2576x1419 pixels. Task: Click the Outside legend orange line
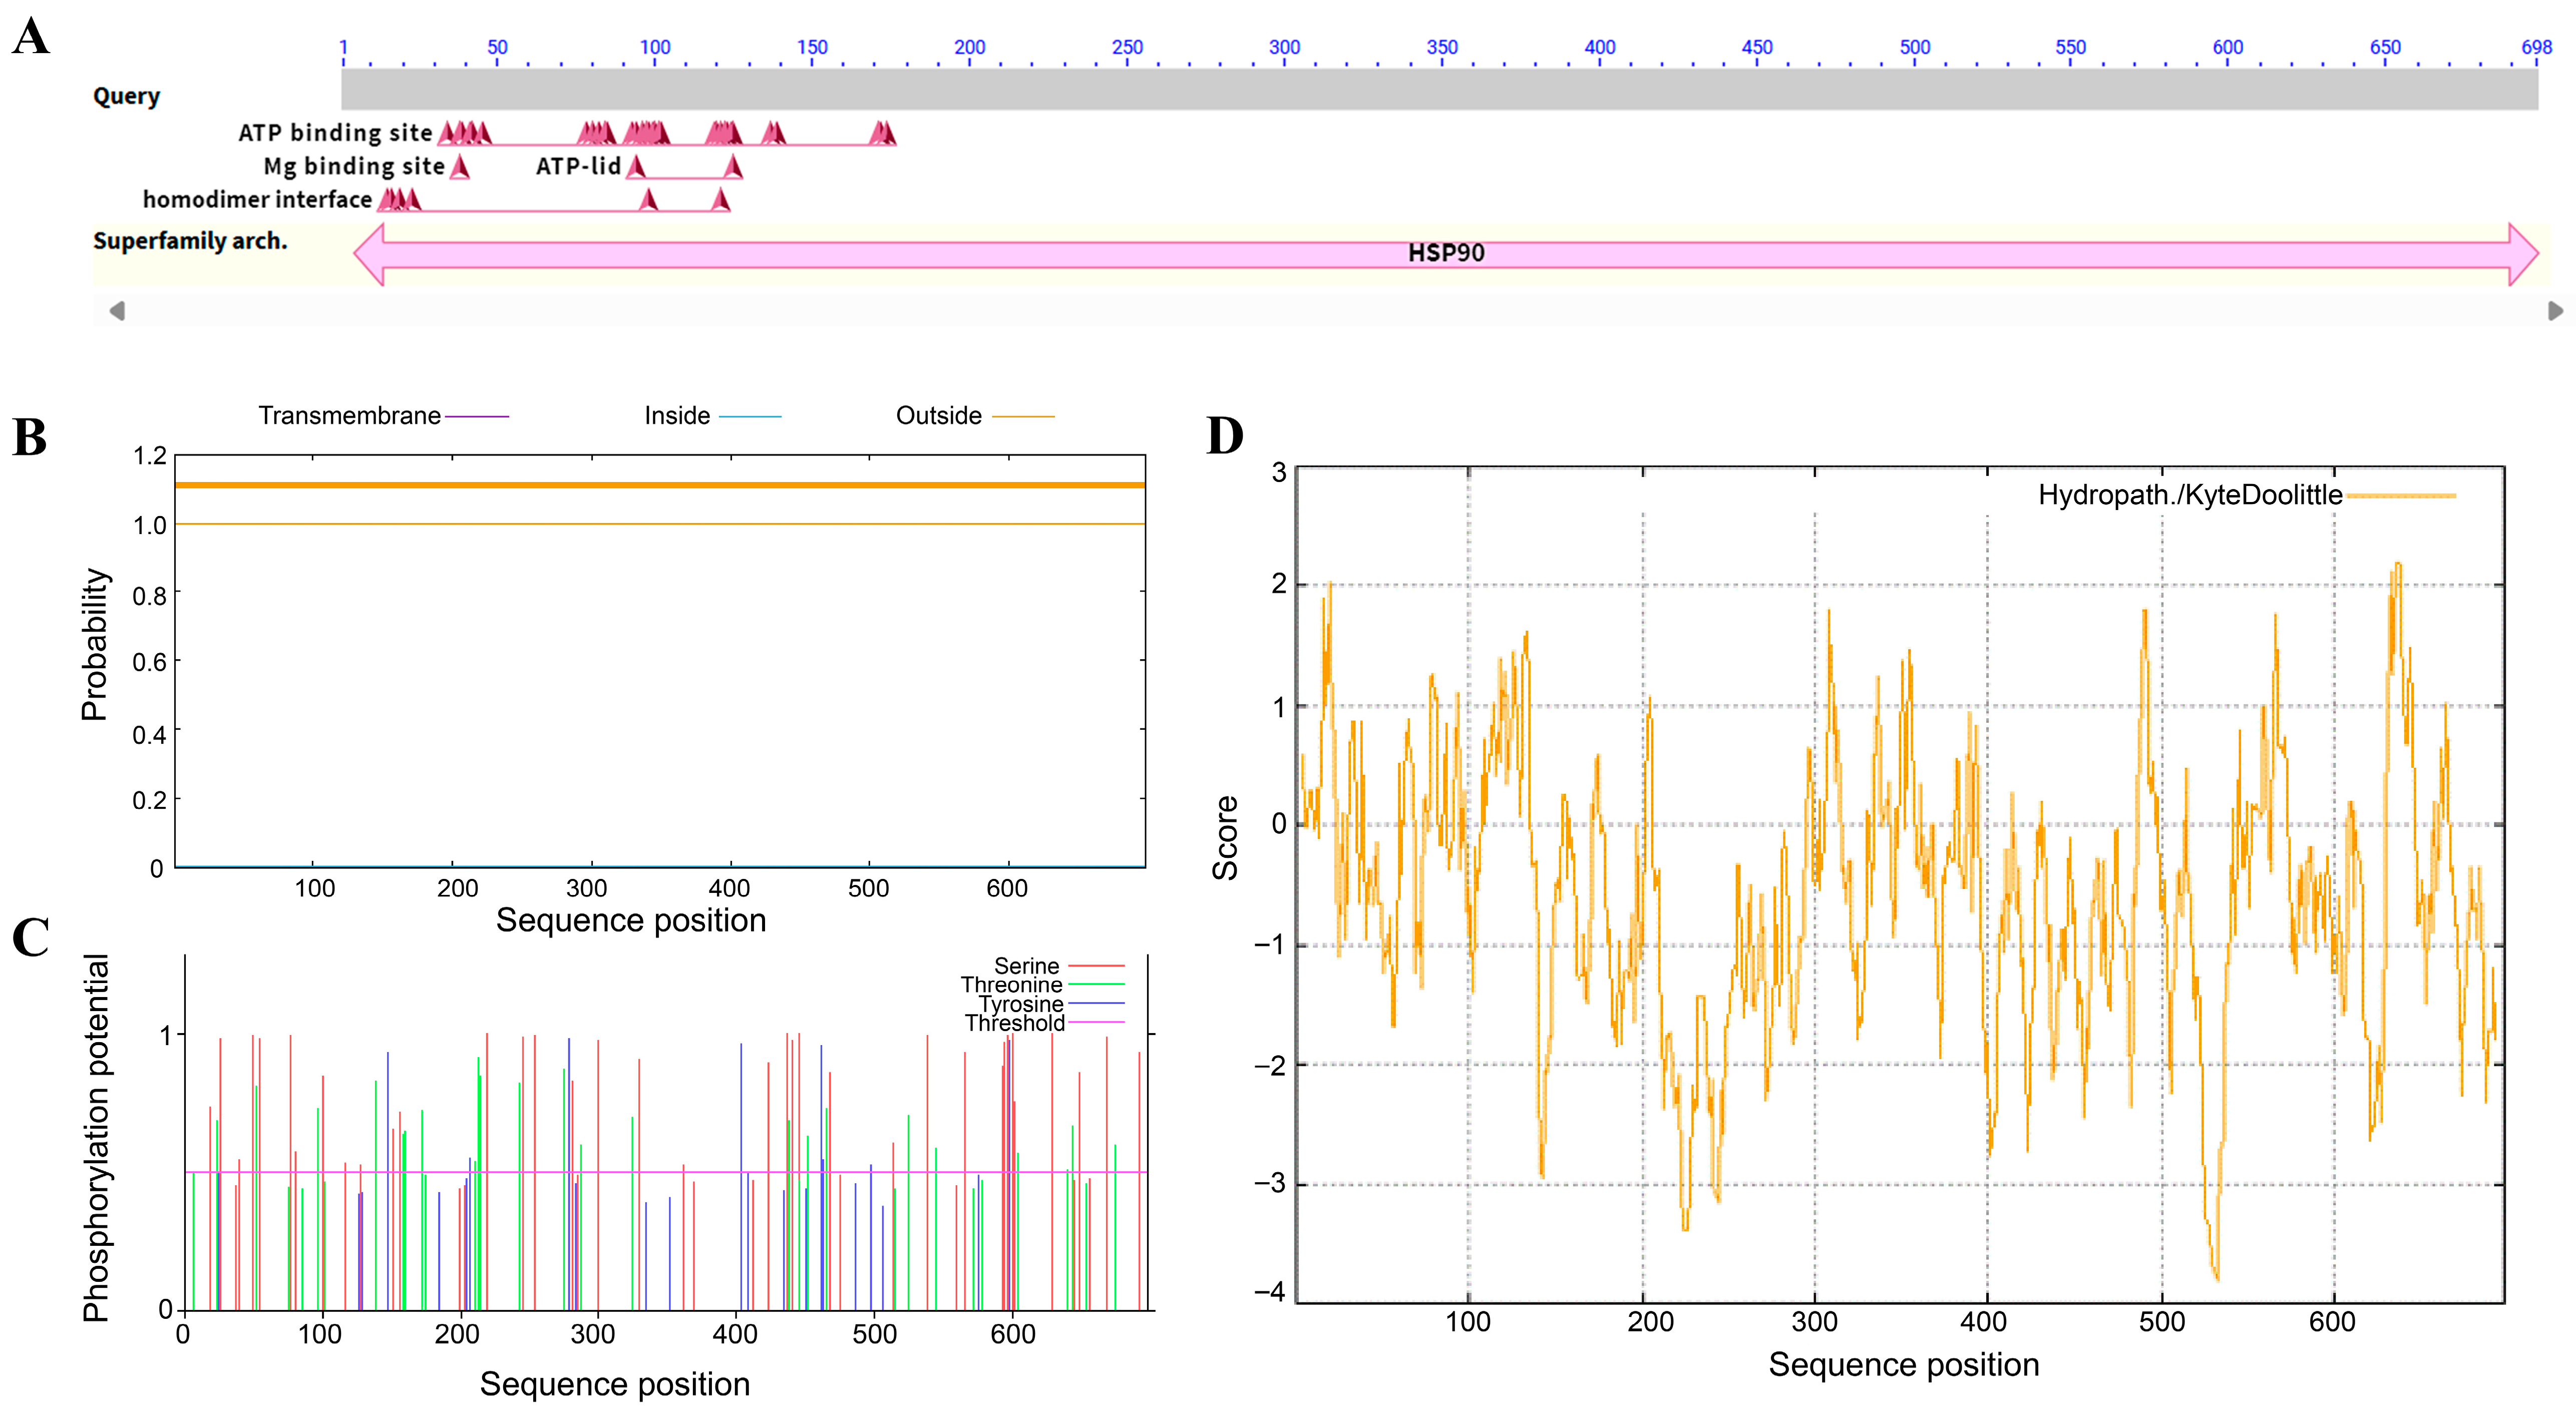point(1023,416)
